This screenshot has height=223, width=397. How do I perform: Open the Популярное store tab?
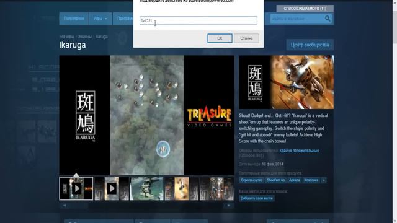74,19
